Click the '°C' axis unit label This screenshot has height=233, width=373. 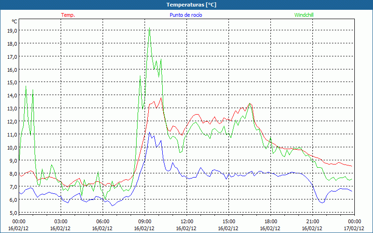pos(14,21)
